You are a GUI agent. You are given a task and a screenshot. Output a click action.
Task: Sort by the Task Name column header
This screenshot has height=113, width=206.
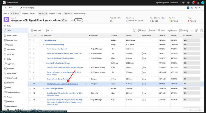(48, 35)
